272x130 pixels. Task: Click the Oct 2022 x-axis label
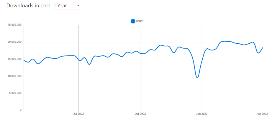pyautogui.click(x=140, y=113)
